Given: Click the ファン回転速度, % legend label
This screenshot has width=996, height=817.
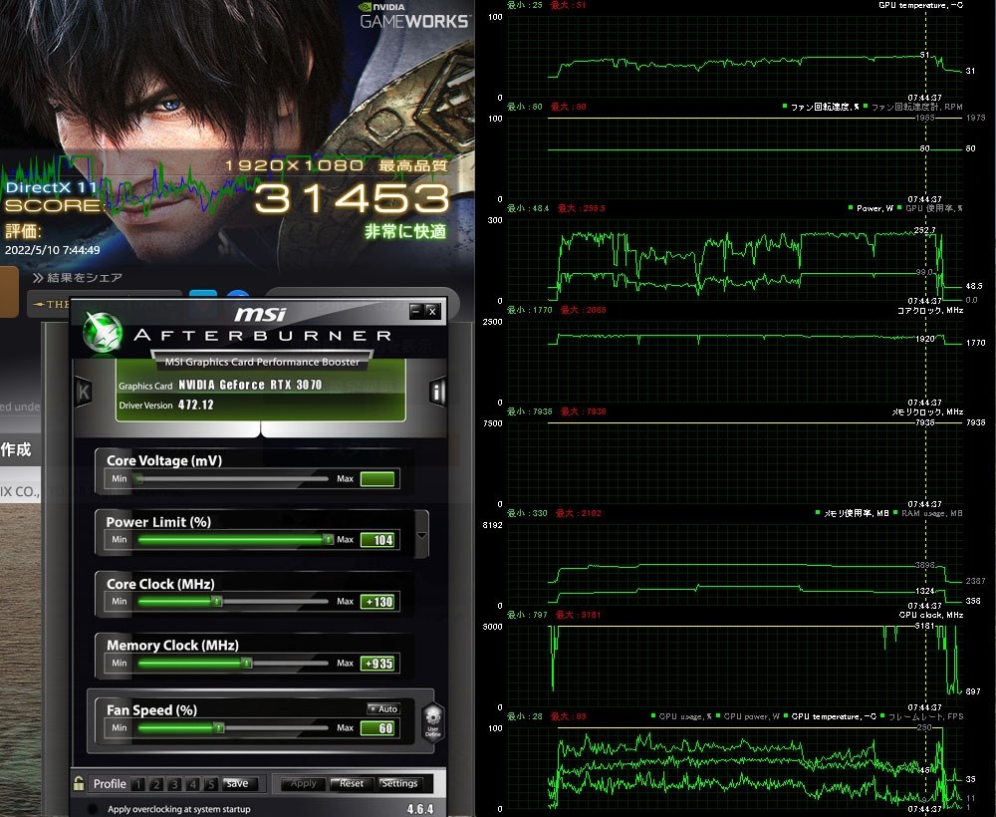Looking at the screenshot, I should pos(825,107).
